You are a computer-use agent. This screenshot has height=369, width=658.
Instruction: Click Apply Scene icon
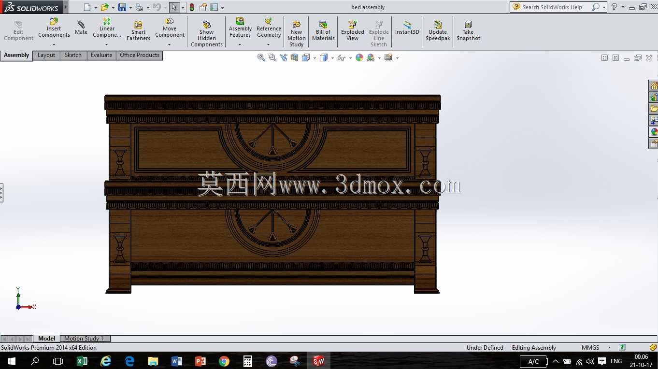click(x=371, y=57)
